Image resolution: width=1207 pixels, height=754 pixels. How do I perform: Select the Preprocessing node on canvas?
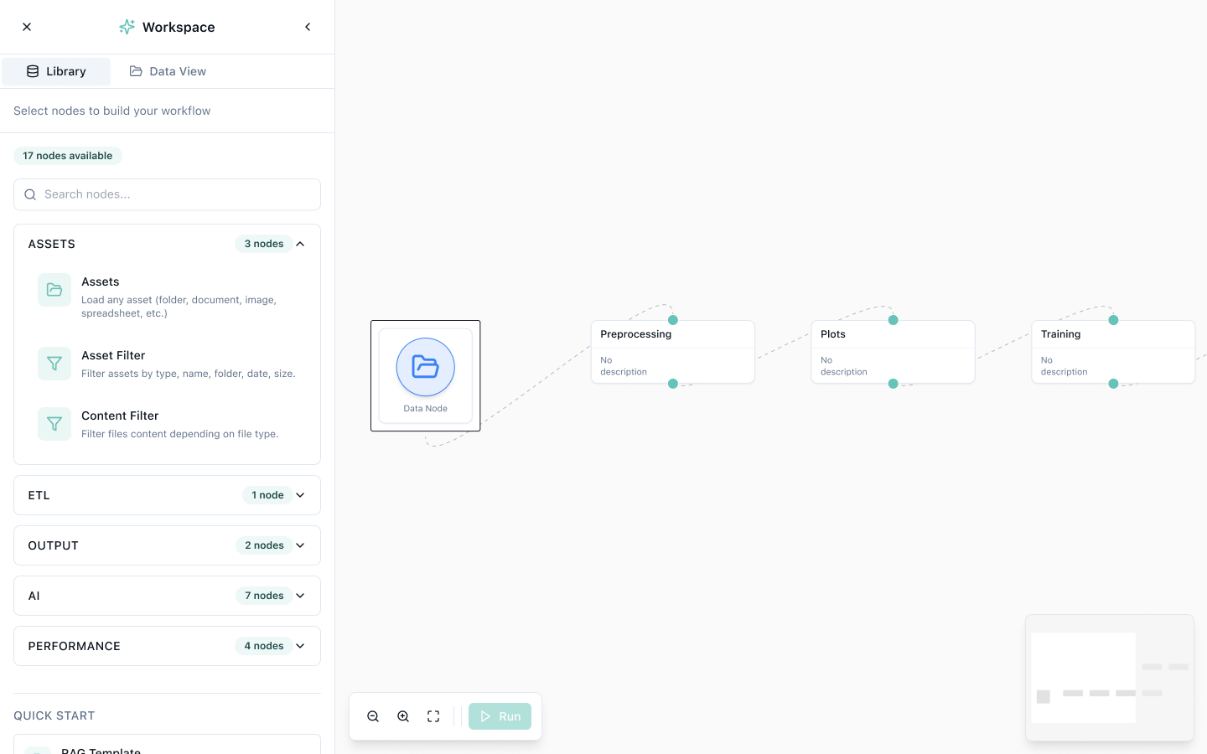tap(673, 352)
